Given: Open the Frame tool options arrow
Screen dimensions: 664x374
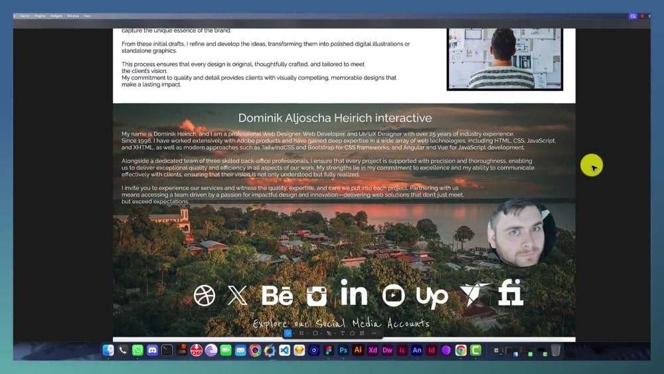Looking at the screenshot, I should pos(307,333).
